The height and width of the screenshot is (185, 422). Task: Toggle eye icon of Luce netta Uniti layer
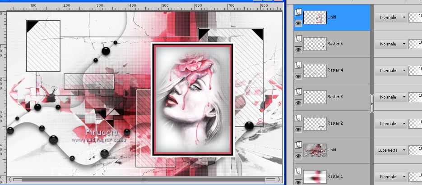(x=298, y=156)
